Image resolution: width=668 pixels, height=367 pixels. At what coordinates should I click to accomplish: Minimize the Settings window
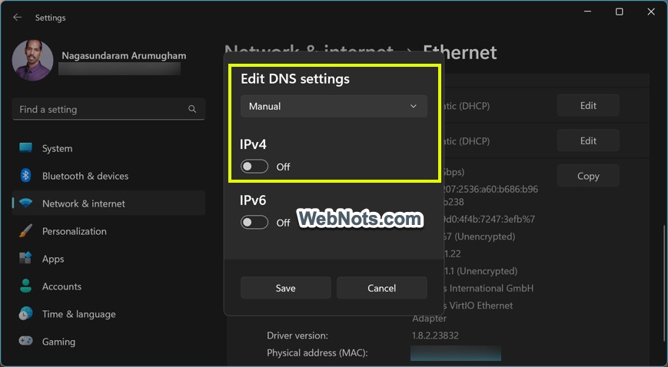pyautogui.click(x=588, y=12)
